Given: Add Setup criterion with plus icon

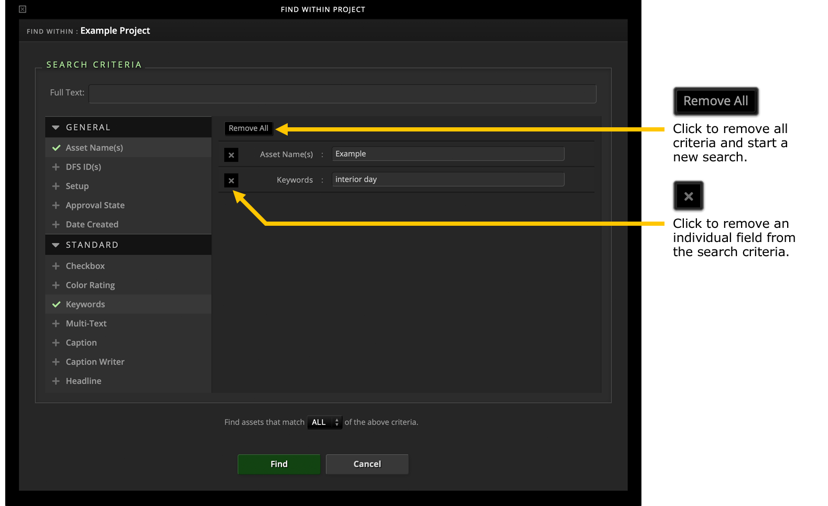Looking at the screenshot, I should [56, 186].
